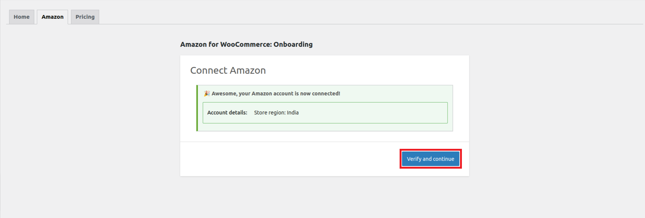
Task: Click the Connect Amazon heading
Action: click(x=228, y=70)
